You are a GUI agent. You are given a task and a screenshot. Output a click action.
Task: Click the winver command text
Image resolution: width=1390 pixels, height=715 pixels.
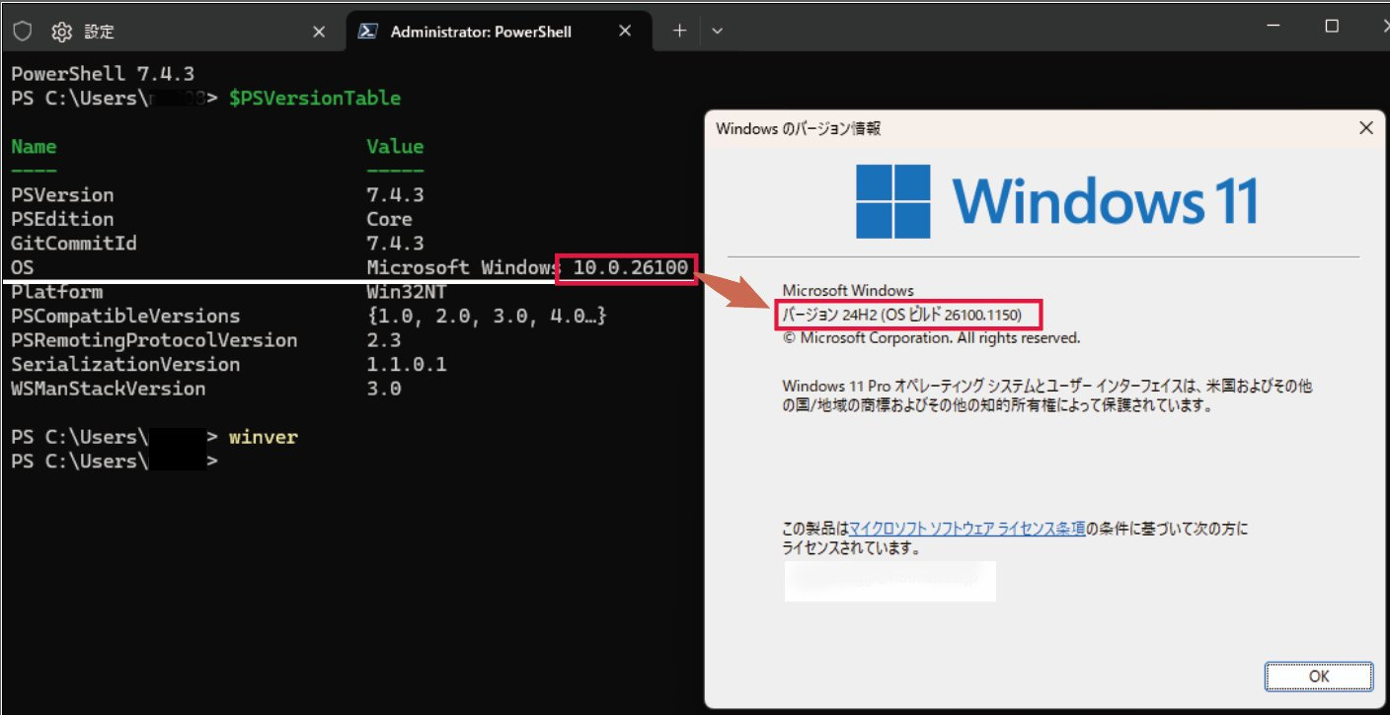tap(263, 437)
